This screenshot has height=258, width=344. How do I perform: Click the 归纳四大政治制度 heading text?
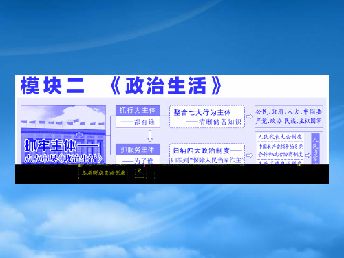(201, 151)
